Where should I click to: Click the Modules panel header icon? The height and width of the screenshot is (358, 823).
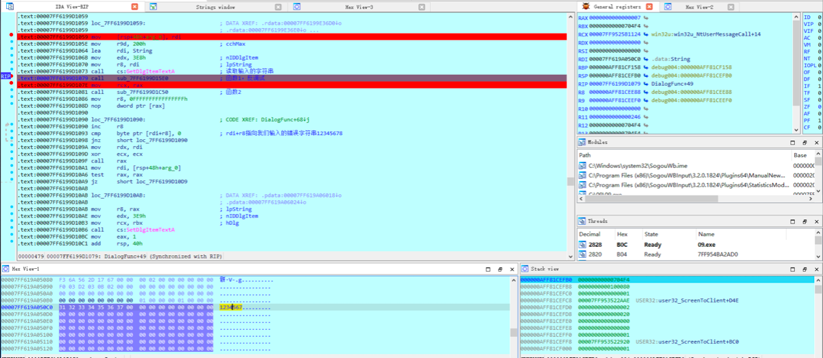(582, 143)
